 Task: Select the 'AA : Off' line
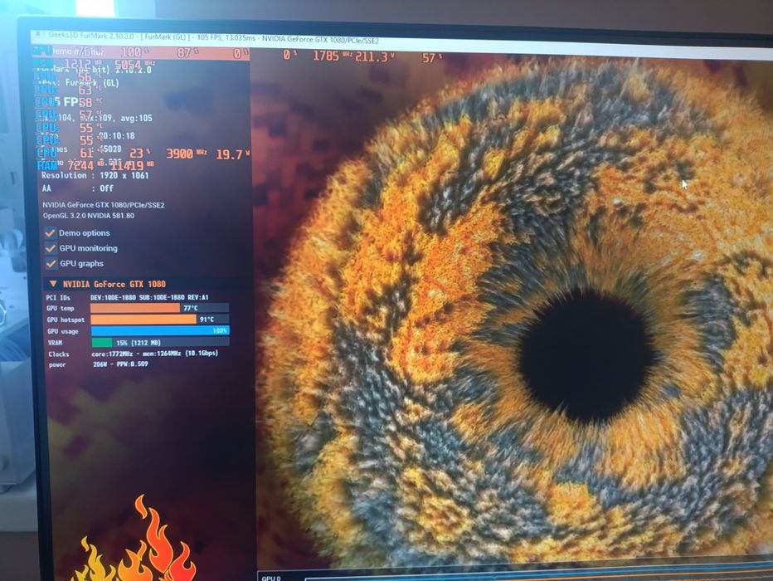coord(77,188)
